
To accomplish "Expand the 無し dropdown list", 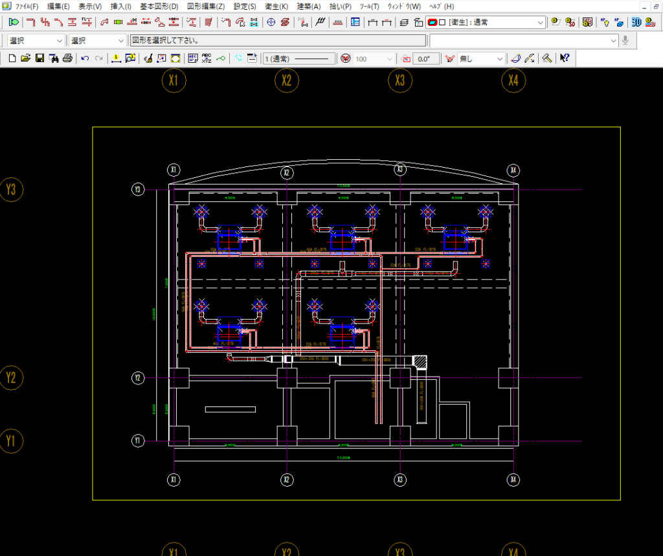I will [x=499, y=59].
